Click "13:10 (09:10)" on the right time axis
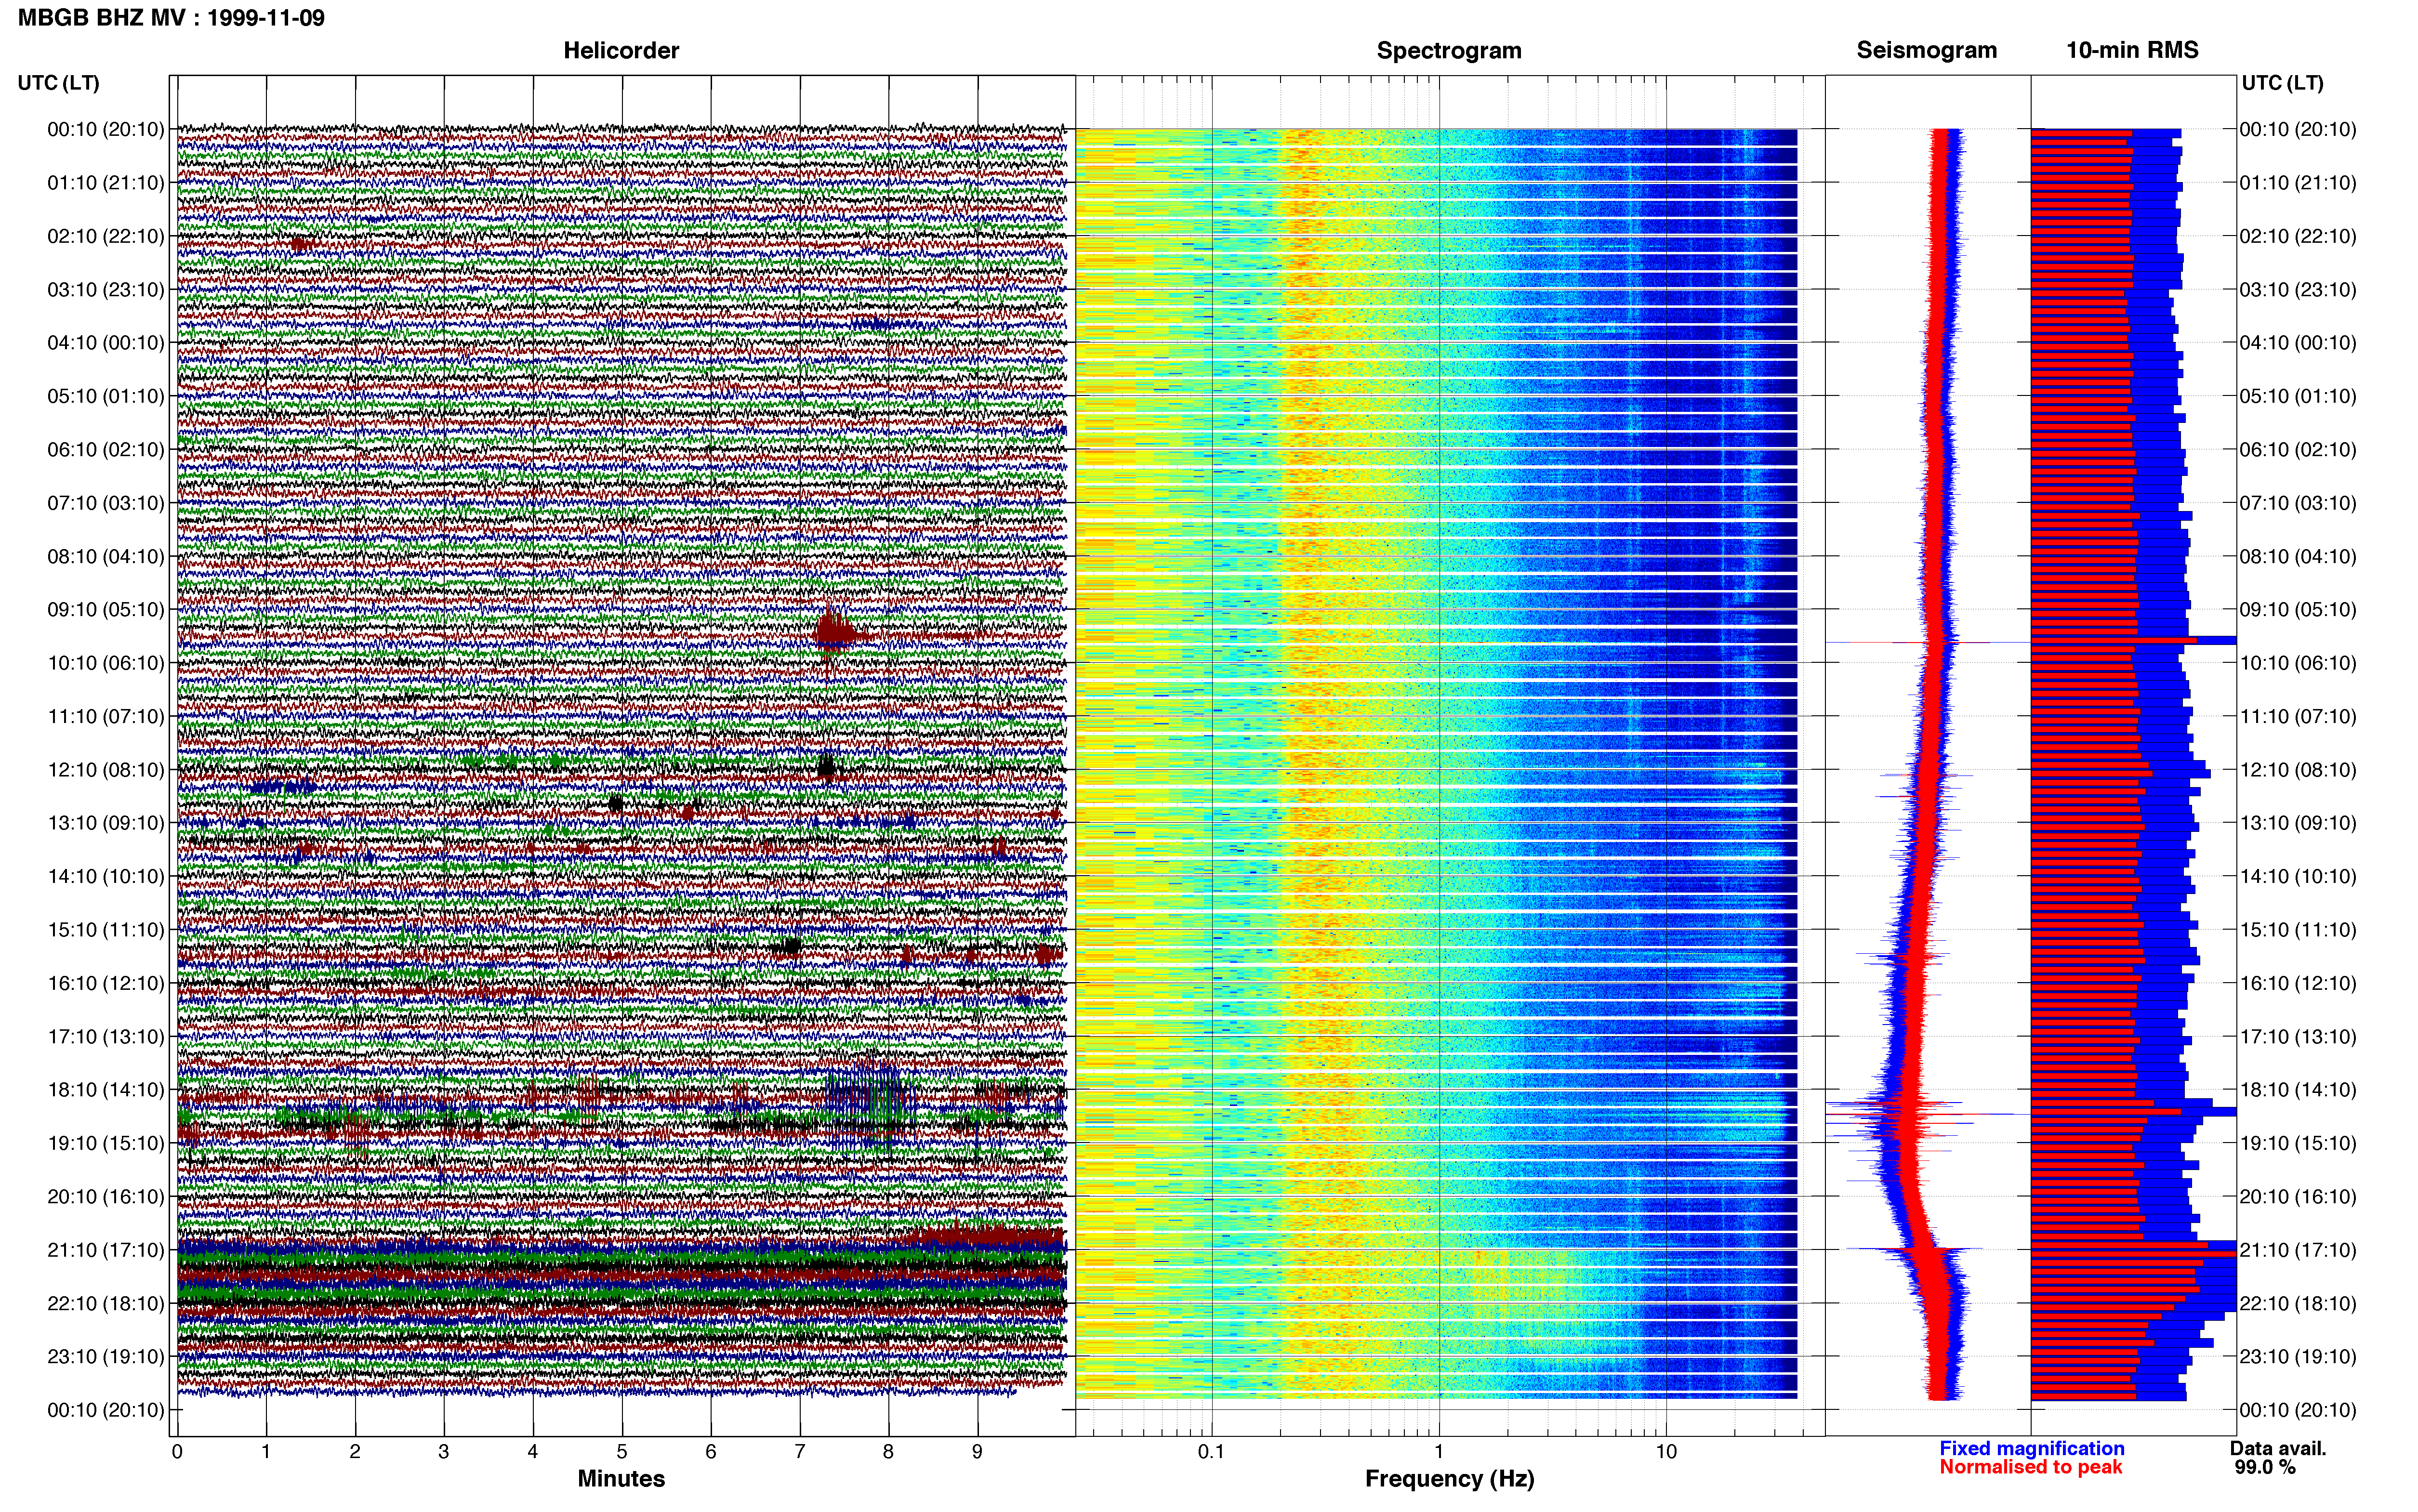Viewport: 2418px width, 1512px height. (2298, 823)
